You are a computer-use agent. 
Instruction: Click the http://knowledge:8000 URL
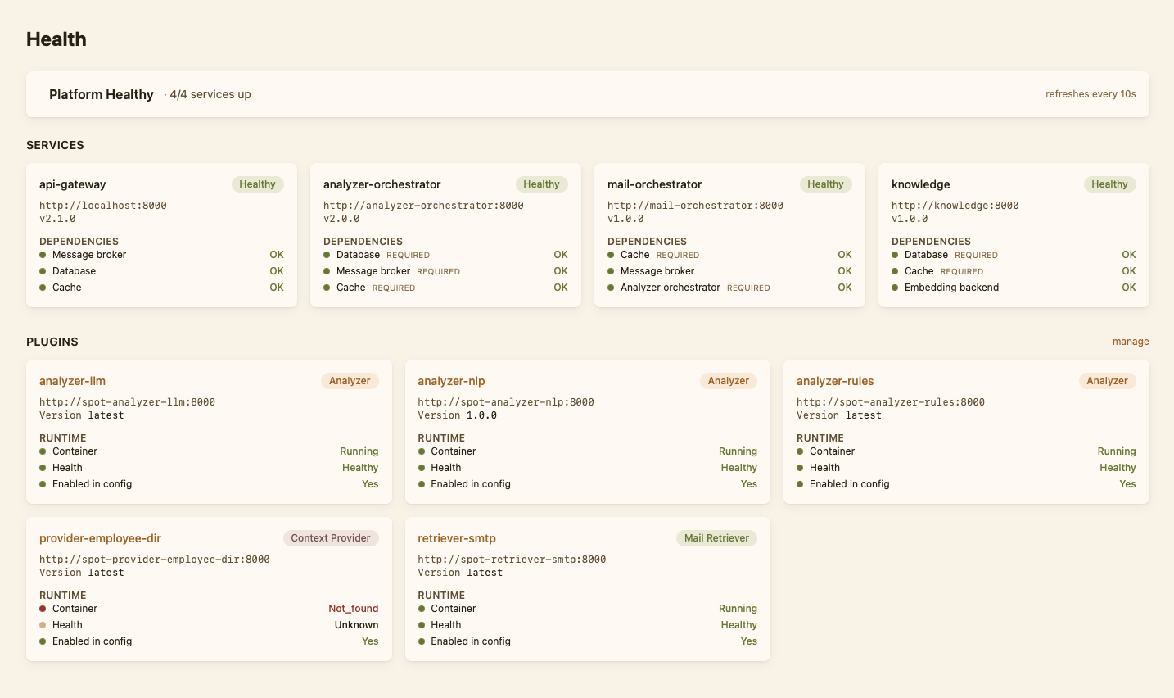tap(955, 206)
